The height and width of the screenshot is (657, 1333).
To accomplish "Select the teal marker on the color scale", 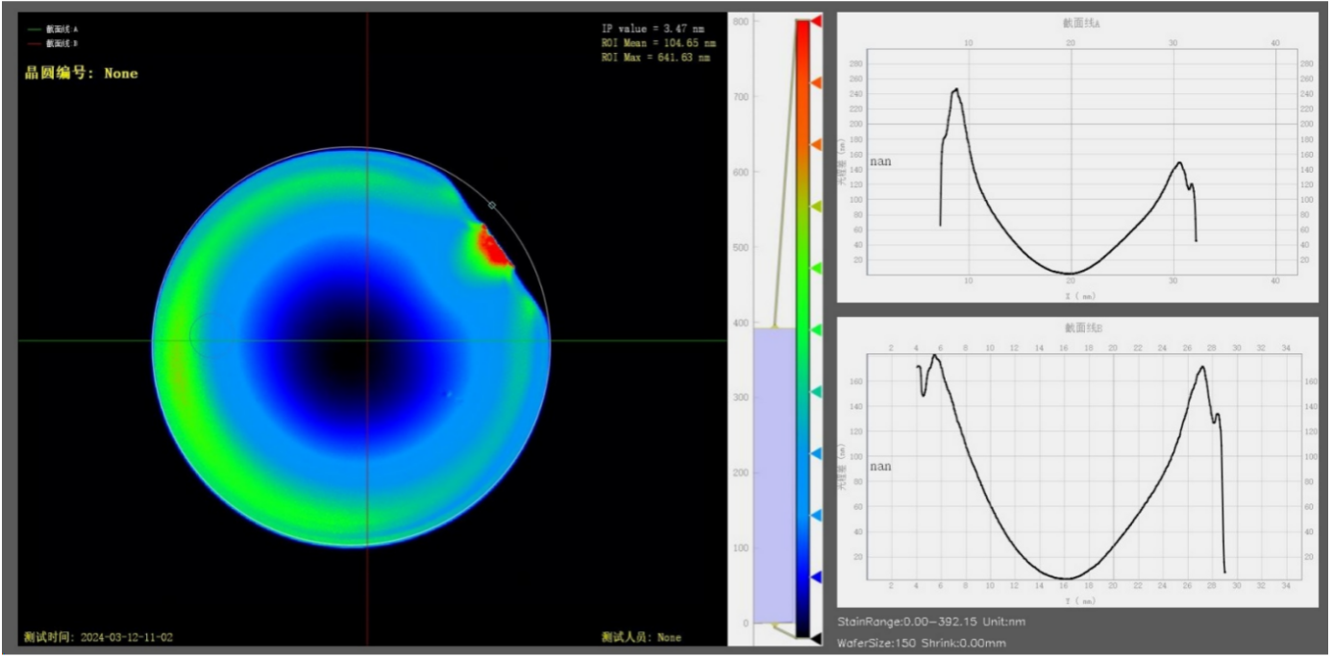I will coord(817,392).
